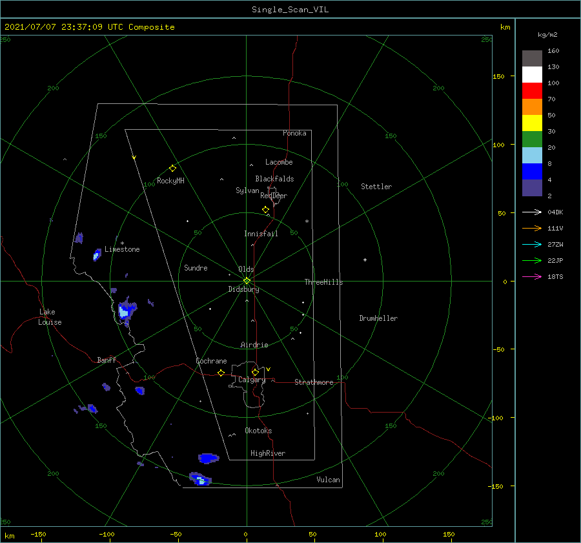Image resolution: width=581 pixels, height=543 pixels.
Task: Click the cyan 27ZW arrow legend icon
Action: click(x=532, y=245)
